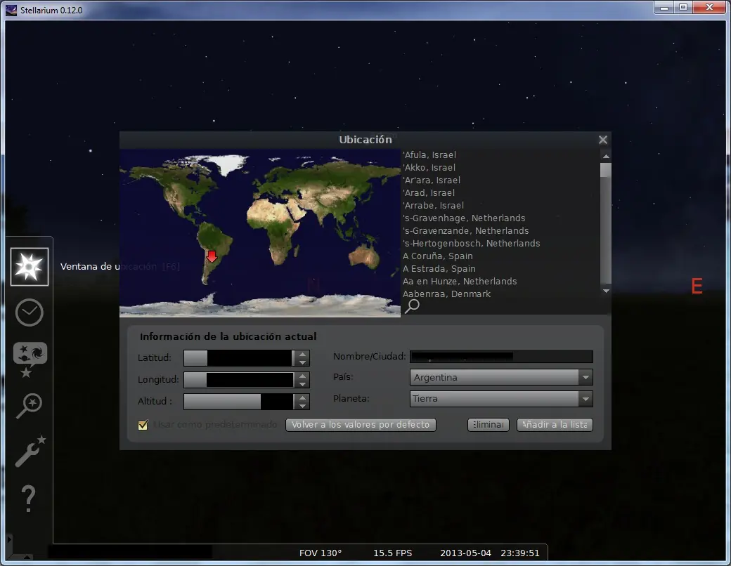Screen dimensions: 731x566
Task: Decrease Latitud with down stepper arrow
Action: [302, 362]
